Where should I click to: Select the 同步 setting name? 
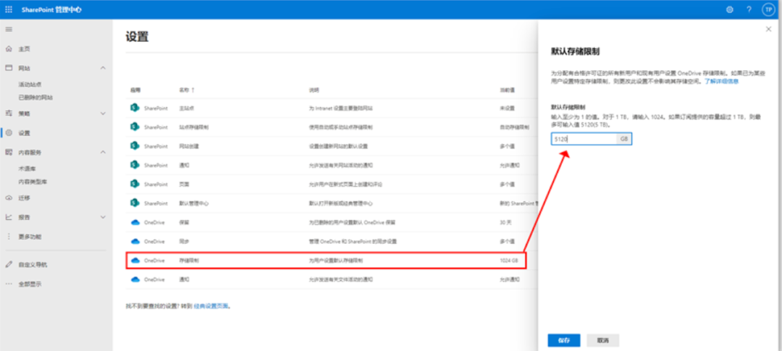183,241
